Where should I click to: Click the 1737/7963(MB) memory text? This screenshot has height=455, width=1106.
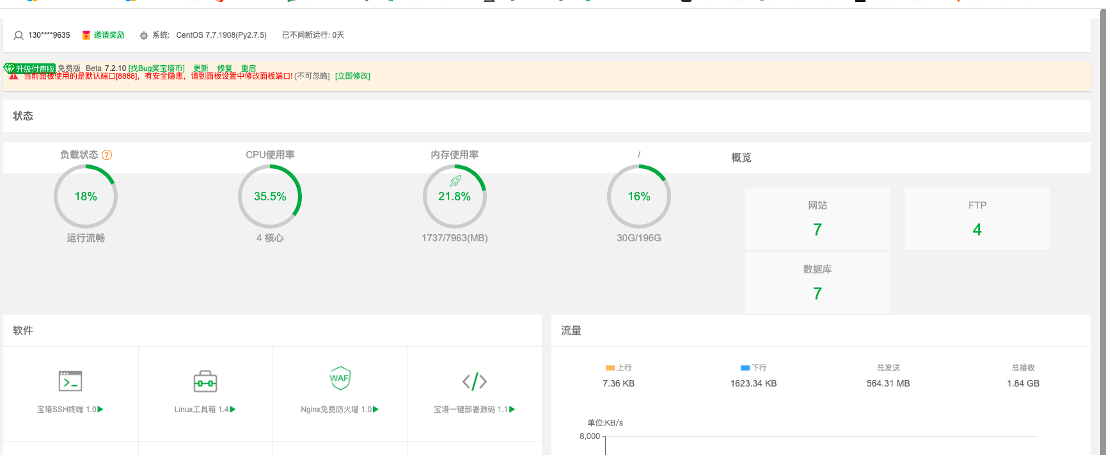pyautogui.click(x=455, y=238)
